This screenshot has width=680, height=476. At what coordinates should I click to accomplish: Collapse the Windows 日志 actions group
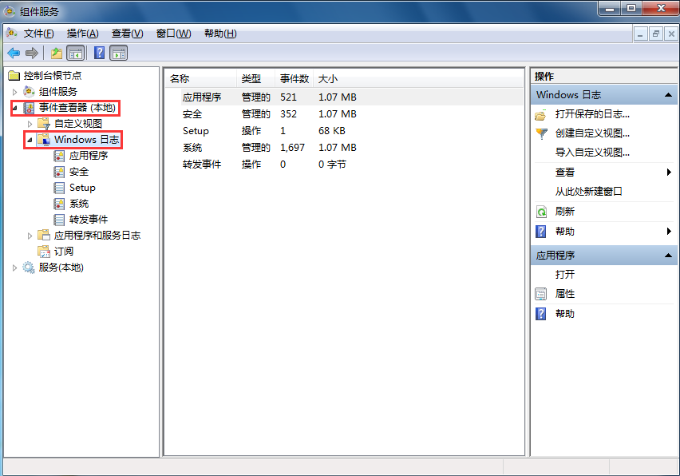coord(667,93)
